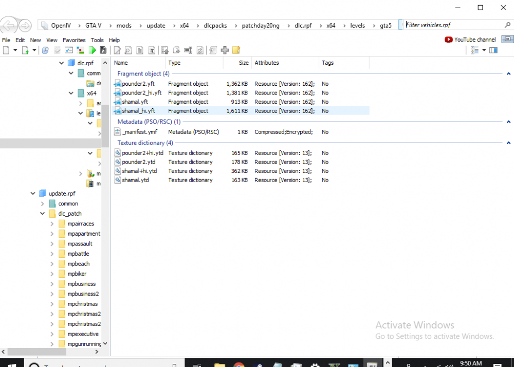Viewport: 514px width, 367px height.
Task: Click the magnifier-on-page toolbar icon
Action: pos(127,50)
